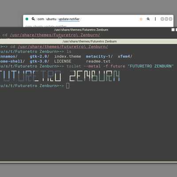The image size is (177, 177).
Task: Click window button on back terminal title bar
Action: tap(173, 30)
